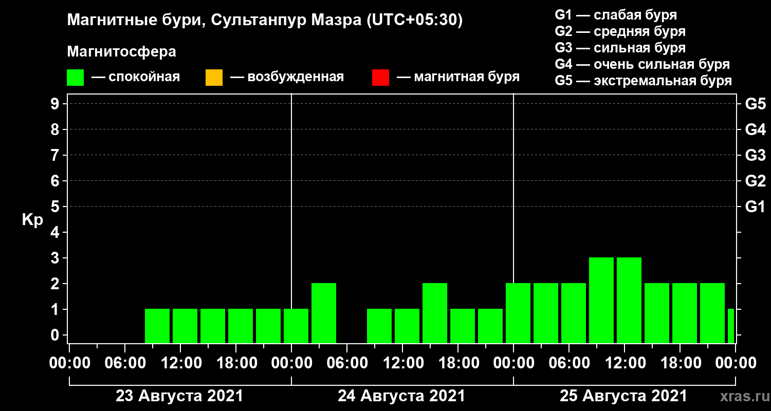Click the '00:00' tick label ending 25 August
The height and width of the screenshot is (411, 771).
click(736, 363)
